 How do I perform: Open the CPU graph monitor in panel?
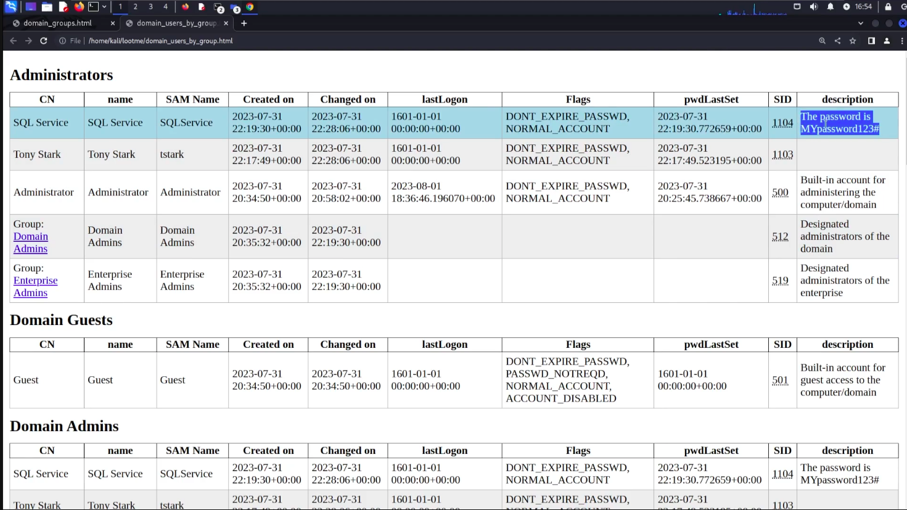click(756, 8)
